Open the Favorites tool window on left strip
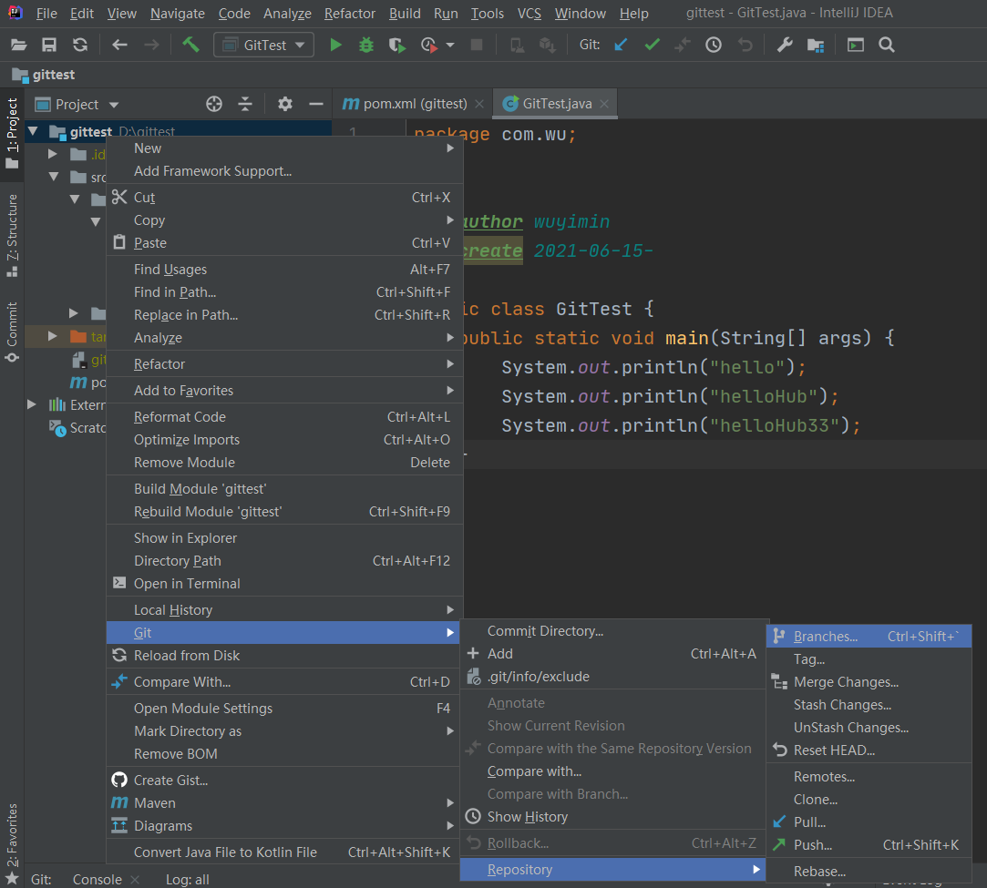The height and width of the screenshot is (888, 987). [x=12, y=844]
